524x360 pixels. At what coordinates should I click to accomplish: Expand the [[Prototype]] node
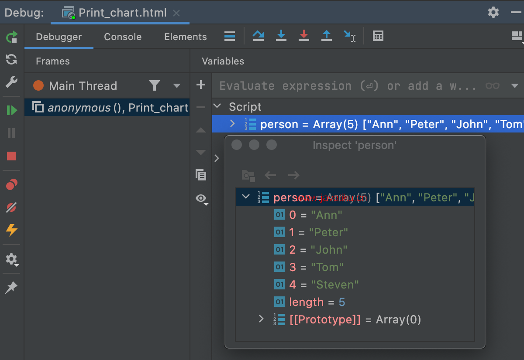tap(261, 319)
